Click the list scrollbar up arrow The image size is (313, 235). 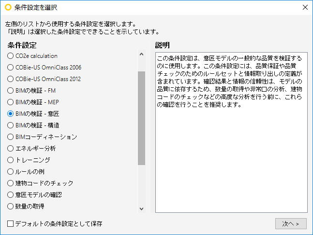click(x=142, y=54)
